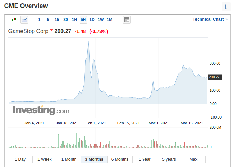The height and width of the screenshot is (168, 234).
Task: Click the Jan 18, 2021 axis label
Action: coord(67,123)
